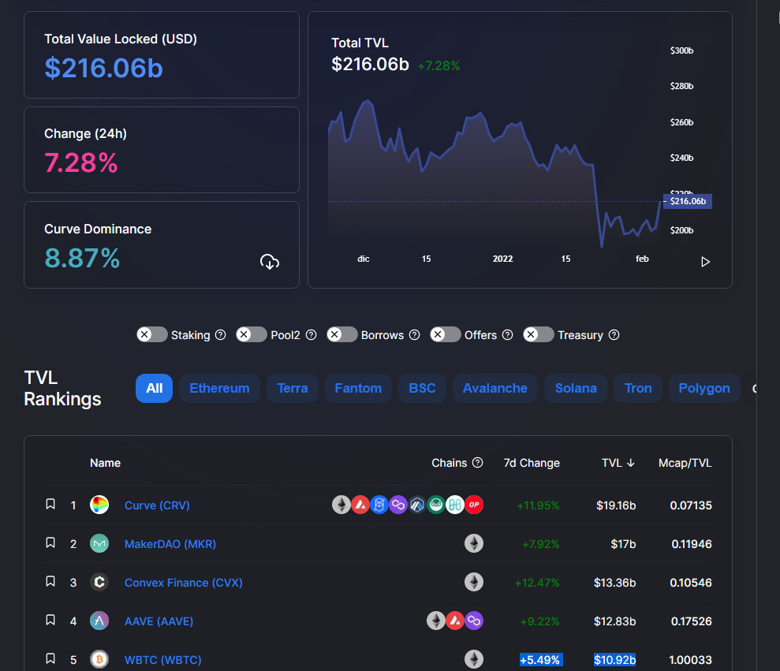Switch to the Tron tab
The width and height of the screenshot is (780, 671).
pyautogui.click(x=638, y=388)
